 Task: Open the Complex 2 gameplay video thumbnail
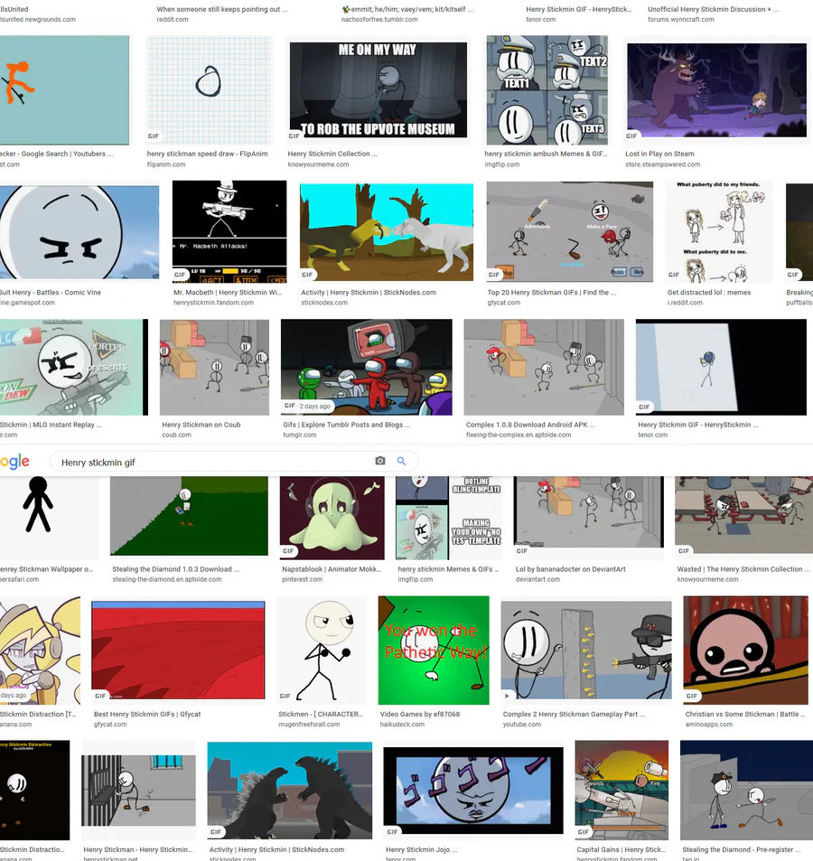coord(586,650)
